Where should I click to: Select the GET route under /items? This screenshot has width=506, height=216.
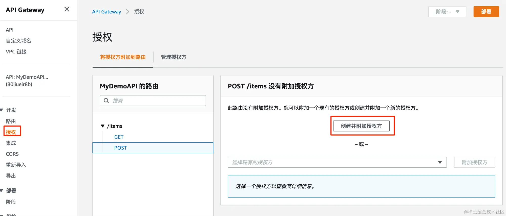click(x=119, y=137)
